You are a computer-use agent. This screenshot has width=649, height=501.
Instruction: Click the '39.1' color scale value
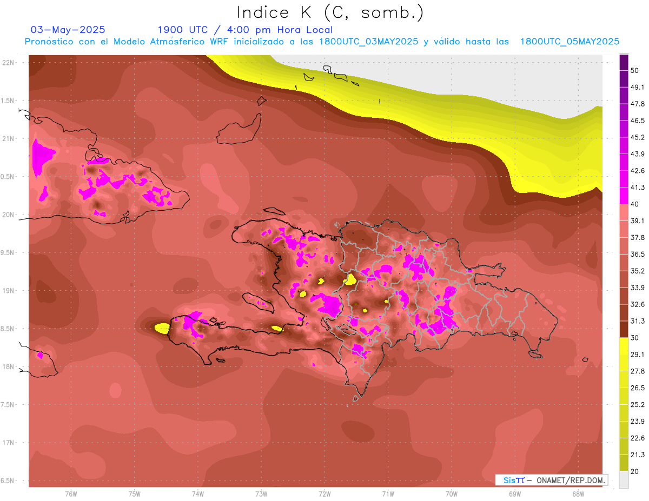click(x=638, y=221)
